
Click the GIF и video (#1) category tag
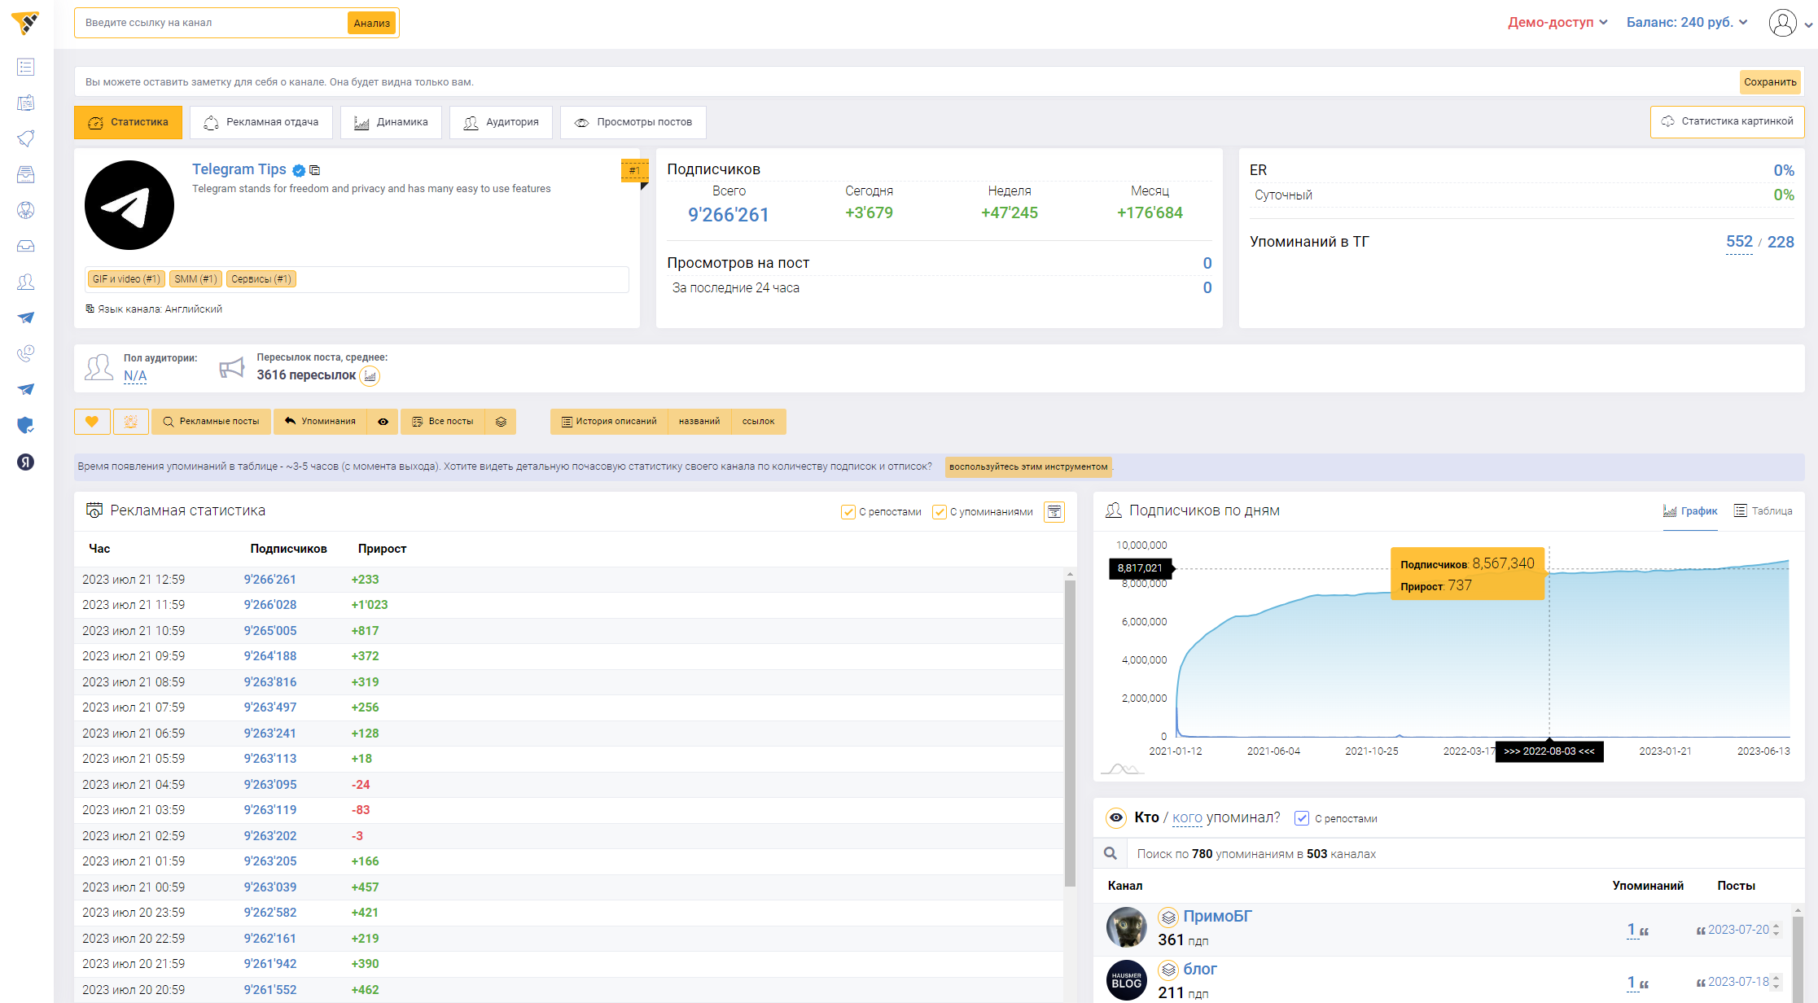pyautogui.click(x=126, y=279)
